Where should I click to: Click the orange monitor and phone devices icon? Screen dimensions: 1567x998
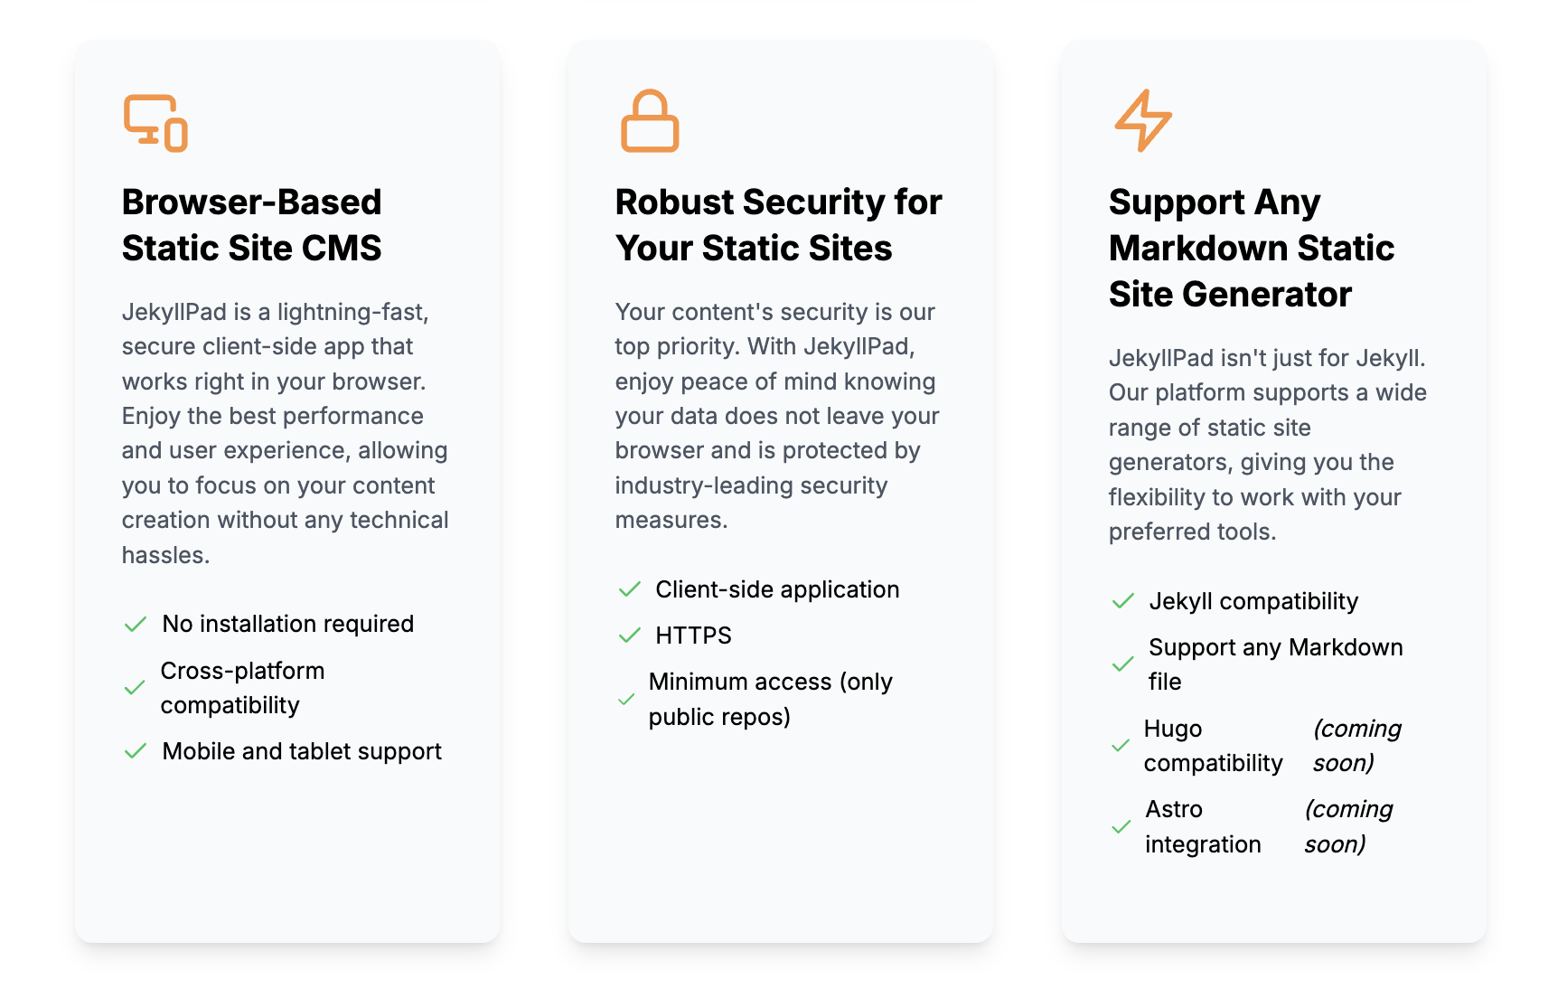(155, 123)
